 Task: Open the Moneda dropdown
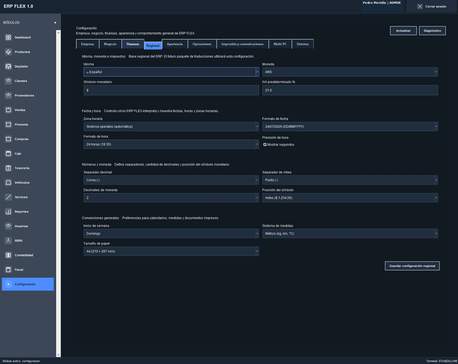(350, 72)
